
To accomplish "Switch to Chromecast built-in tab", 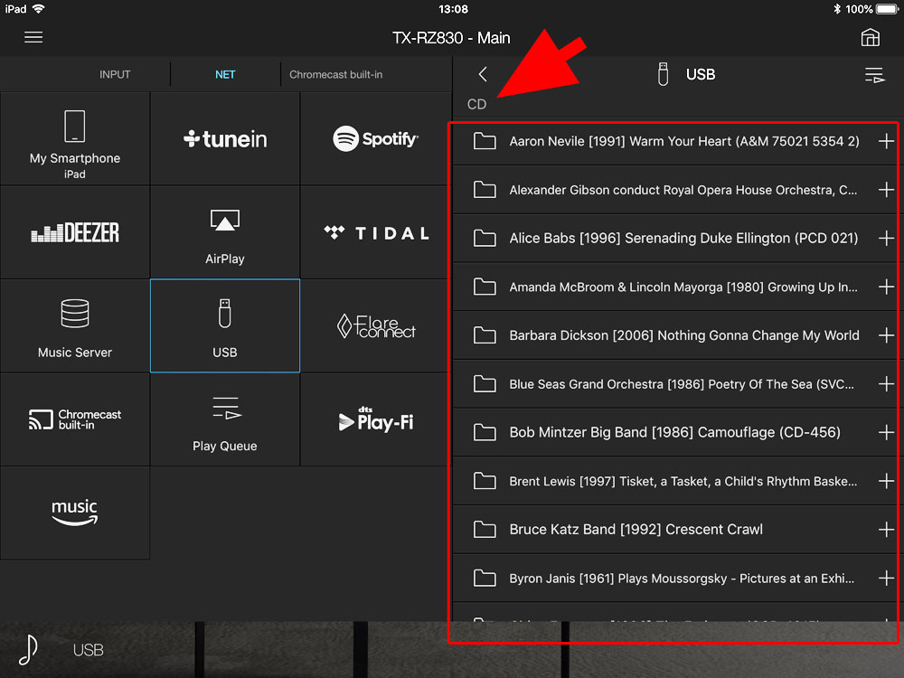I will [x=335, y=74].
